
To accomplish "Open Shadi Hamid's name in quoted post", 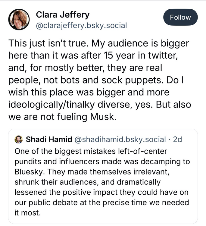I will pyautogui.click(x=49, y=139).
